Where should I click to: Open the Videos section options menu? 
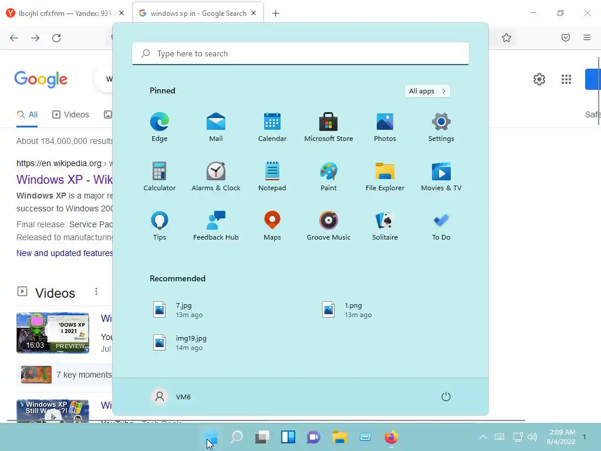coord(96,292)
